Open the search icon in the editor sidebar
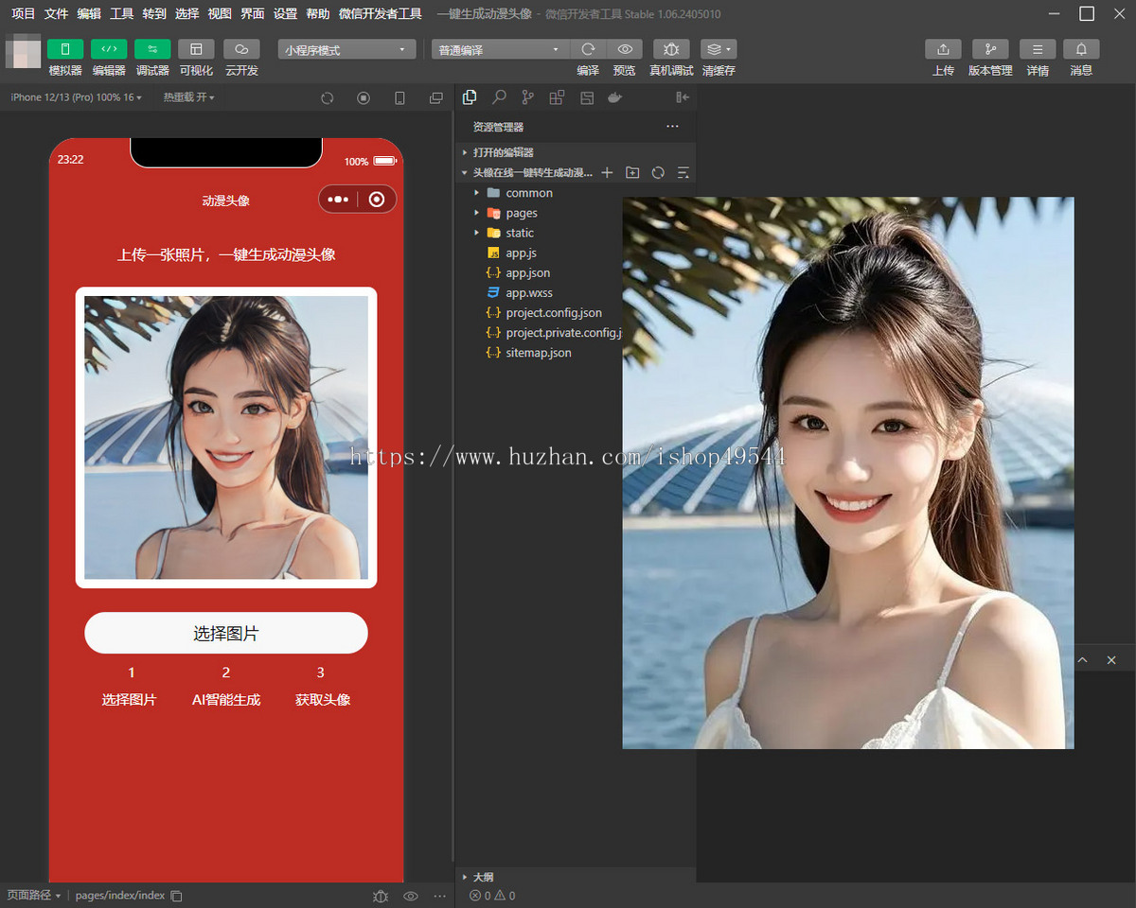Image resolution: width=1136 pixels, height=908 pixels. 499,97
